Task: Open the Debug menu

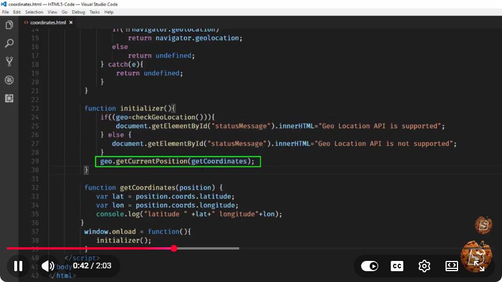Action: [79, 12]
